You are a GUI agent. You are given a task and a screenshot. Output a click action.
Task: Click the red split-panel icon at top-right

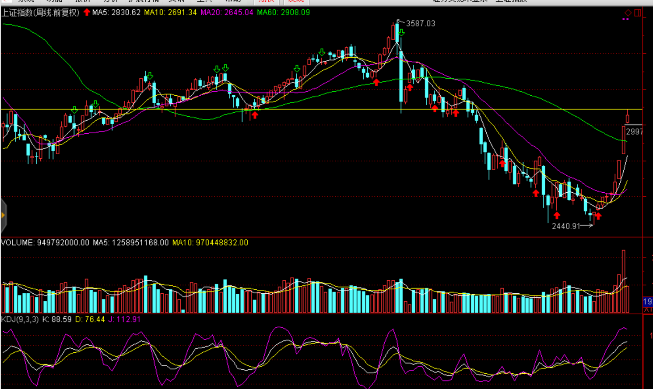click(638, 13)
